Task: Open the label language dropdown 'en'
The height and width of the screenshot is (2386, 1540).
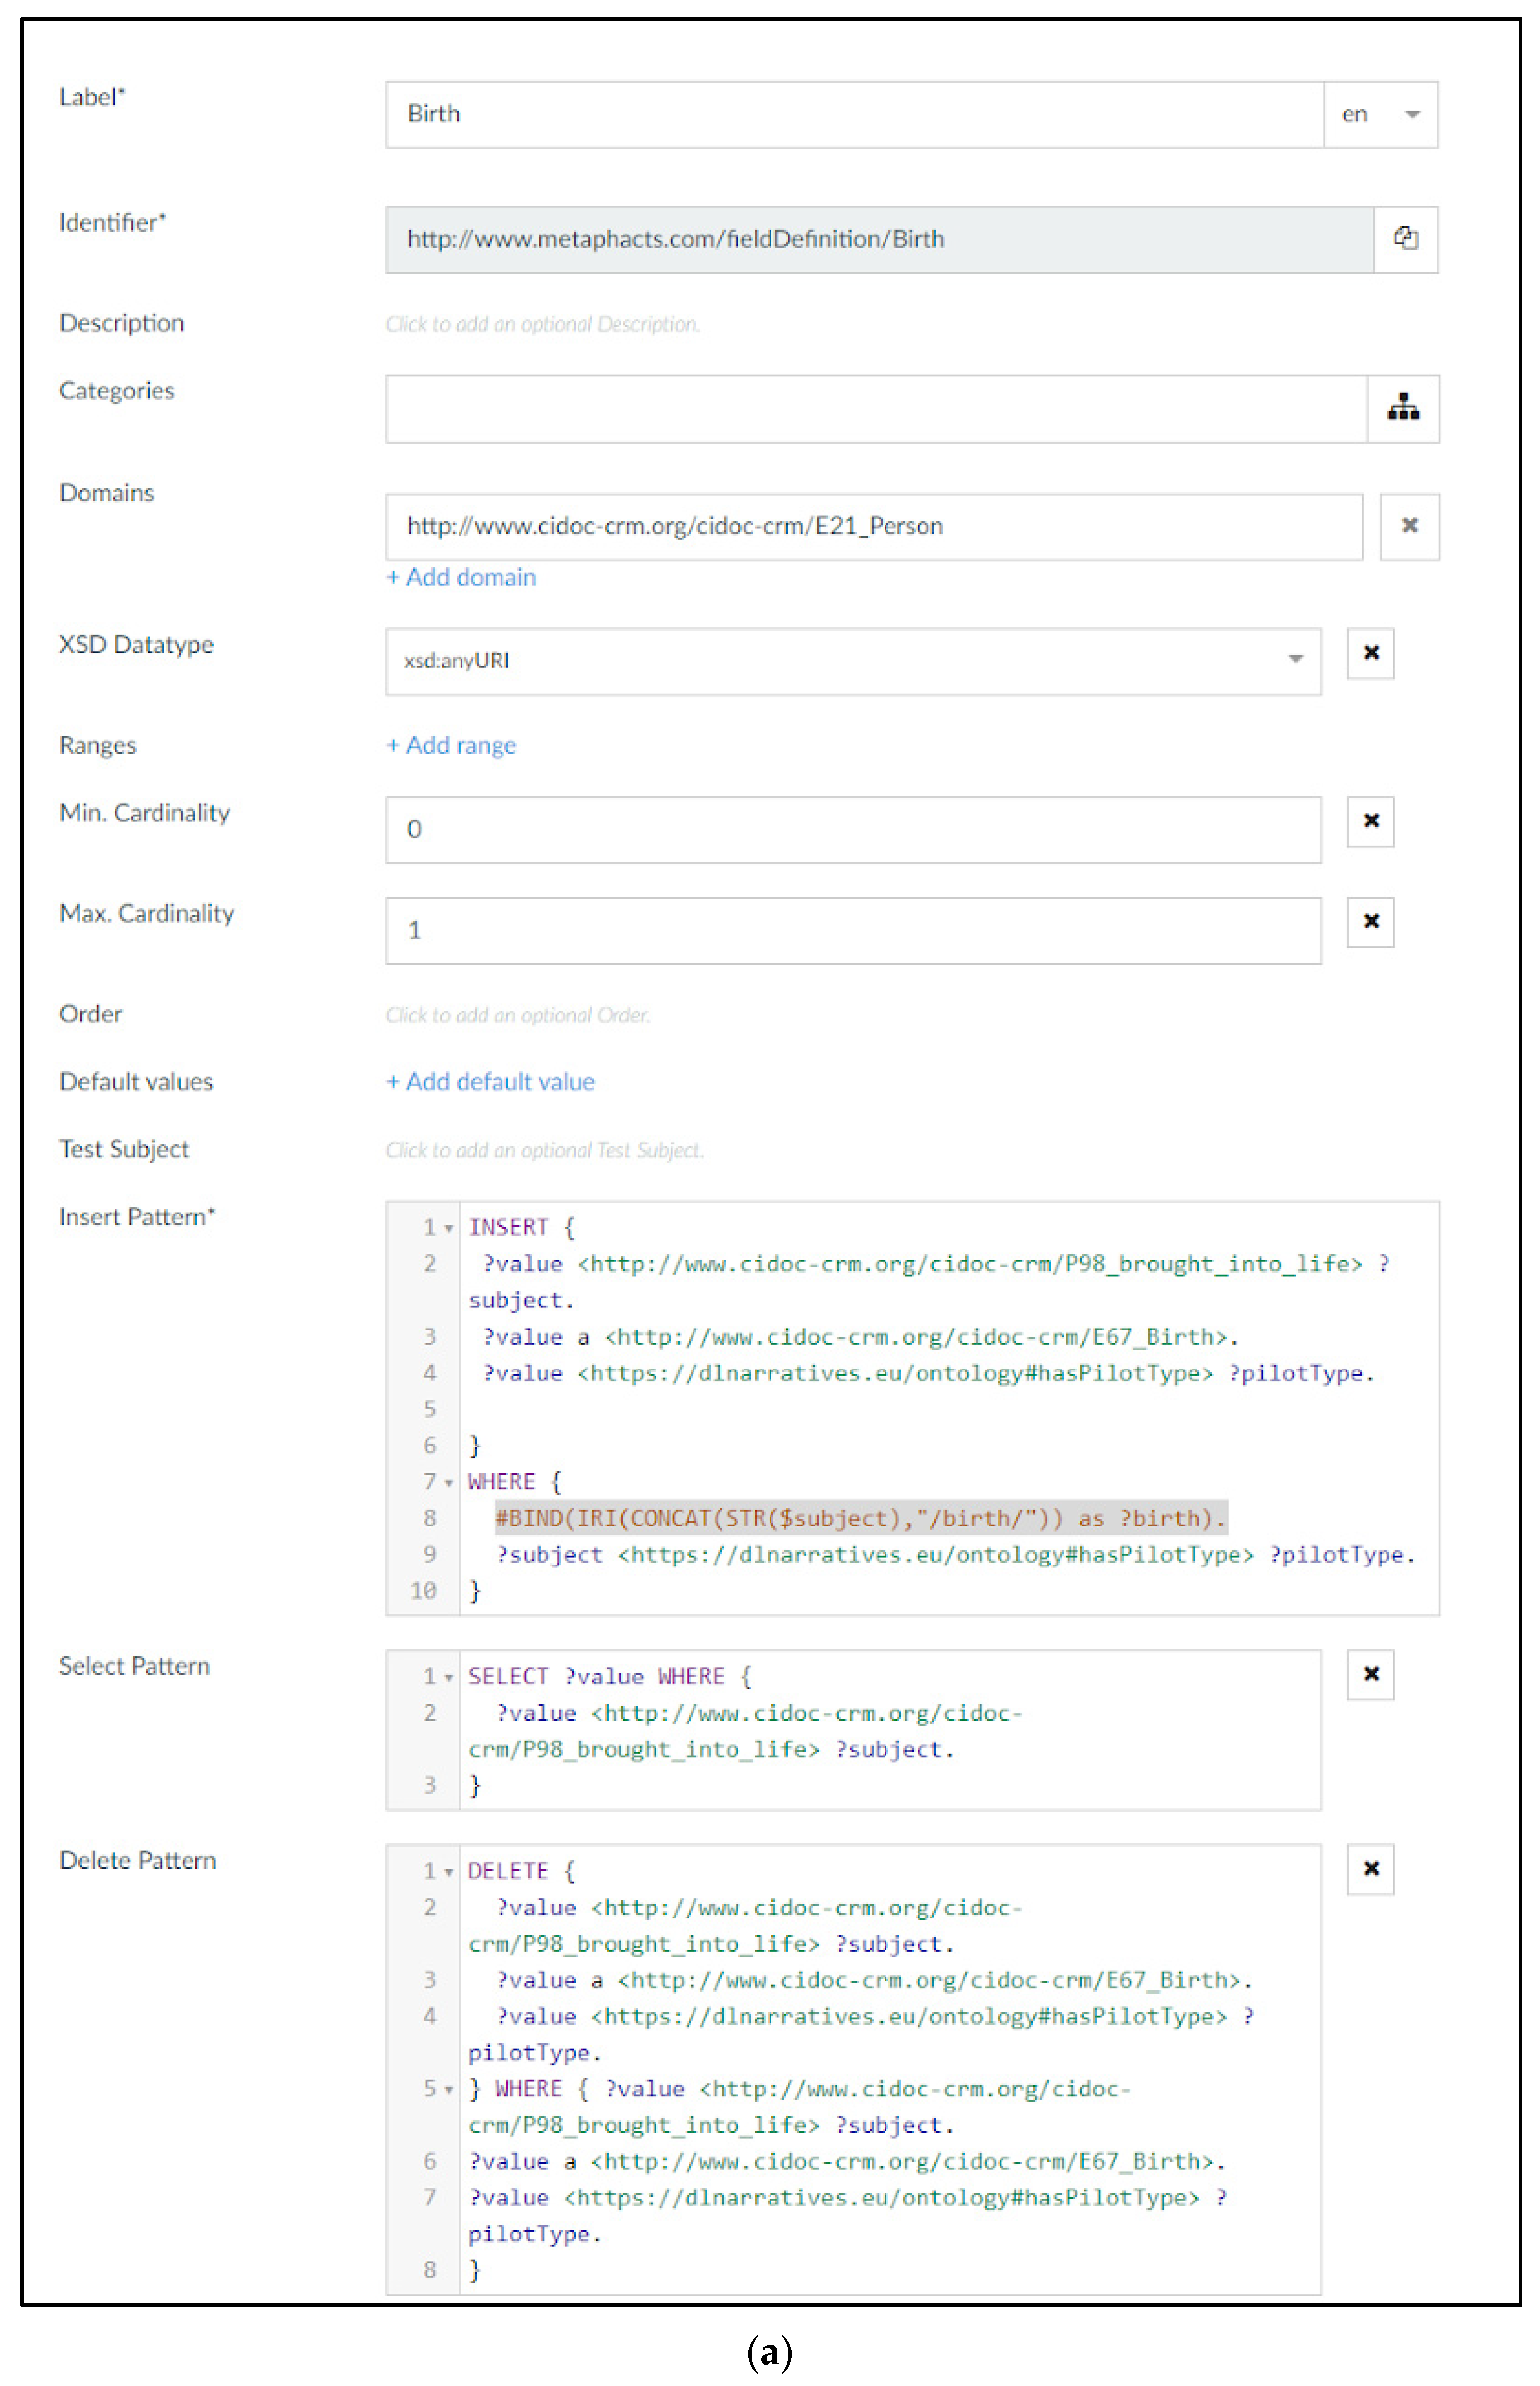Action: [1380, 115]
